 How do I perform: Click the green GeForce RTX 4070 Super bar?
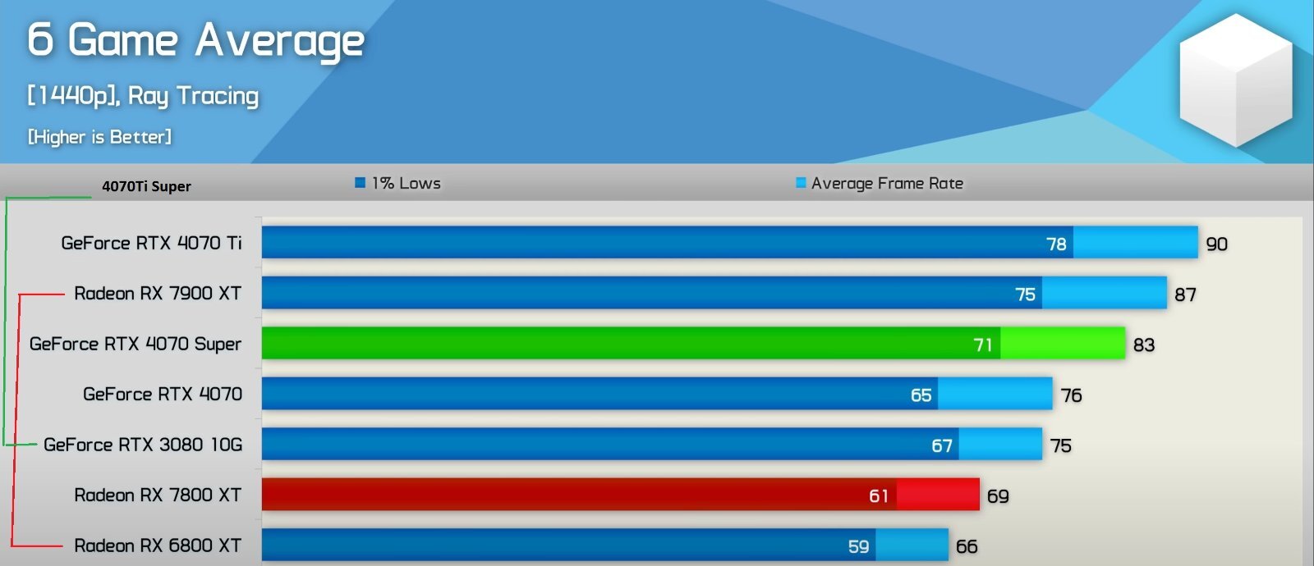693,343
